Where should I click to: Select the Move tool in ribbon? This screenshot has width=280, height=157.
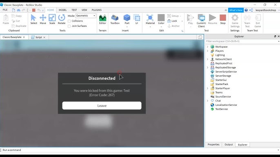pyautogui.click(x=43, y=20)
